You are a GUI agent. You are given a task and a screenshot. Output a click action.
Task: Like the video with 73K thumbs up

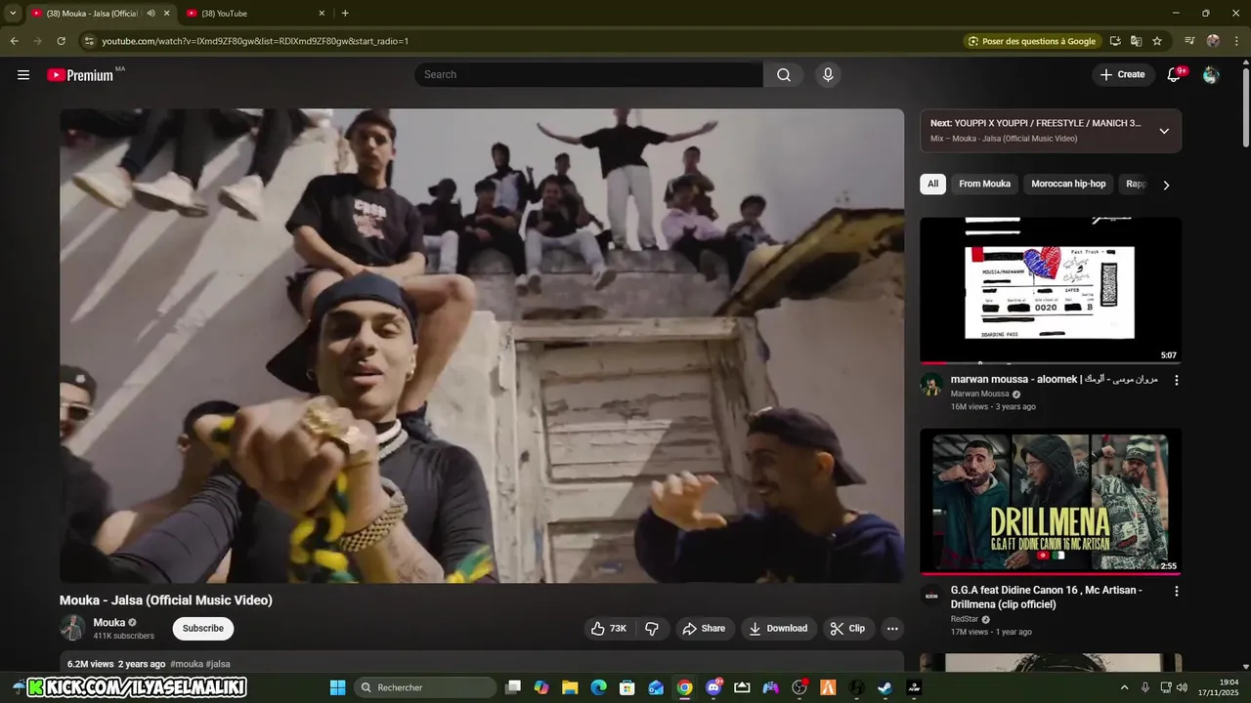pos(610,628)
